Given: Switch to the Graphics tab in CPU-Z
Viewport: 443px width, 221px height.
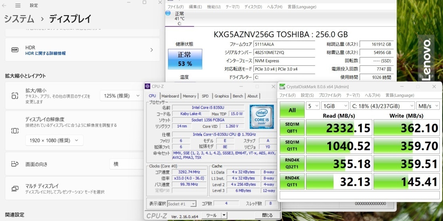Looking at the screenshot, I should [221, 96].
